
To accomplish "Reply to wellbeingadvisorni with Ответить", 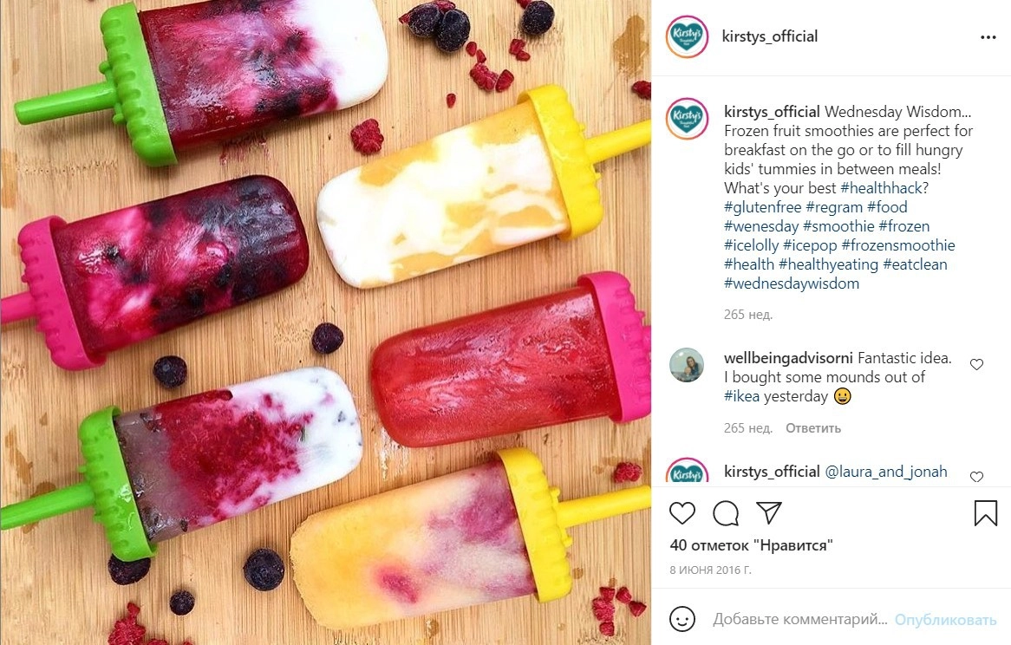I will (x=813, y=428).
